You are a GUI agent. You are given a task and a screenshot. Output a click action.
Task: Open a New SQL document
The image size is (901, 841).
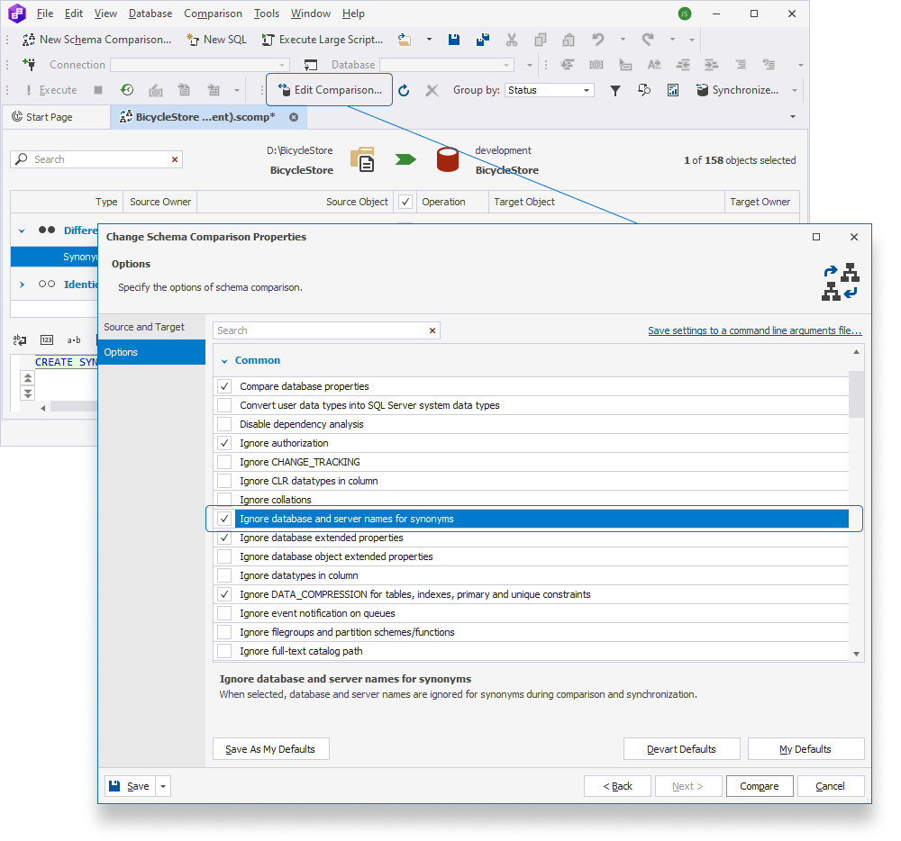coord(216,40)
